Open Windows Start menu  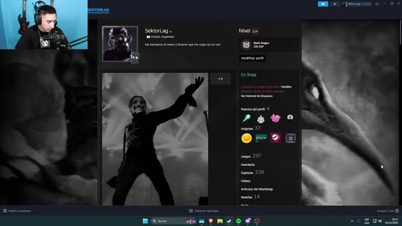(x=145, y=221)
